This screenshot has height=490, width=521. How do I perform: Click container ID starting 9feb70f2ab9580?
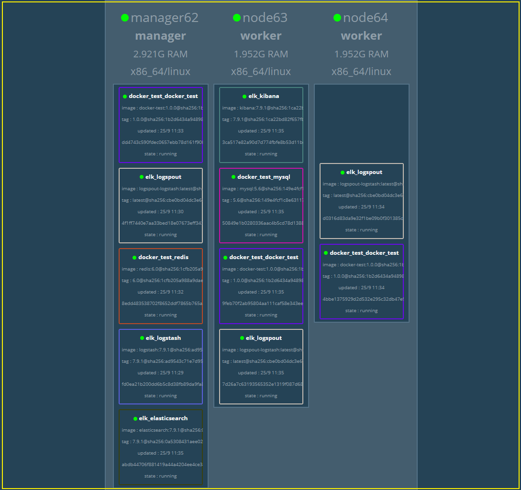coord(263,304)
